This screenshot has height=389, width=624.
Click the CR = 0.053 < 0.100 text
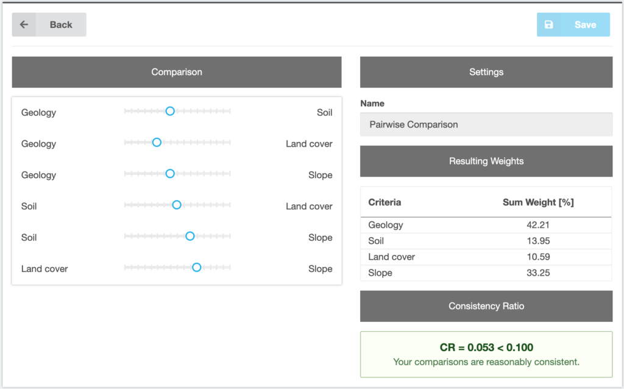486,348
